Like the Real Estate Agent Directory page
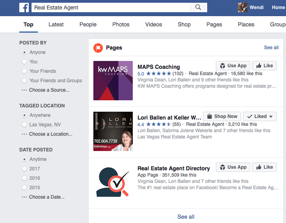Viewport: 286px width, 223px height. [x=264, y=167]
